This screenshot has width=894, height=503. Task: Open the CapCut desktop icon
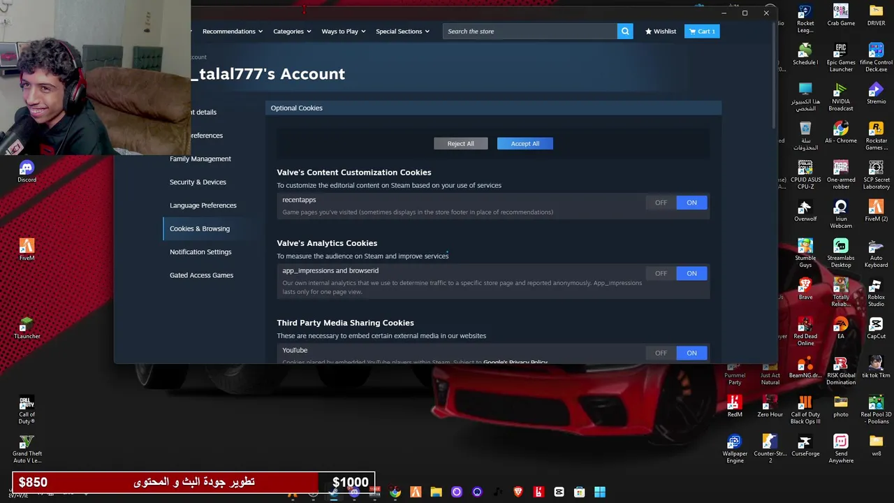click(x=876, y=328)
